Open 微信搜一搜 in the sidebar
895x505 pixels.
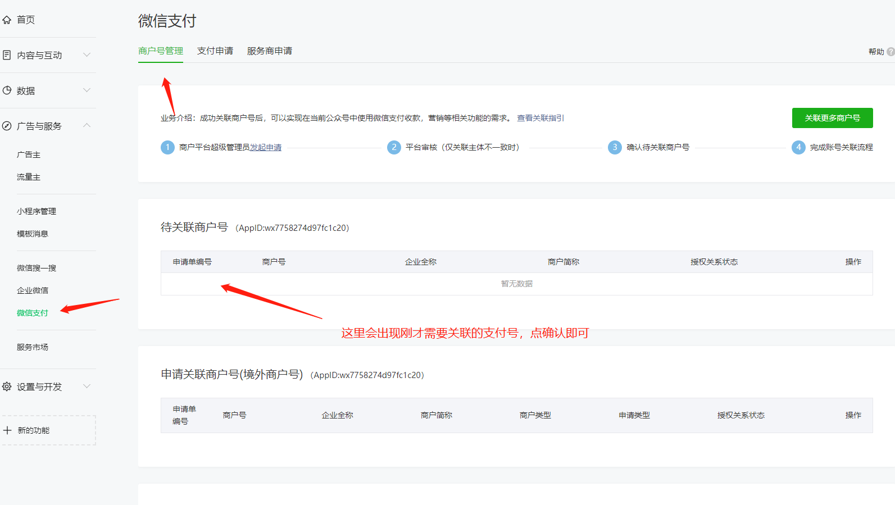coord(37,268)
